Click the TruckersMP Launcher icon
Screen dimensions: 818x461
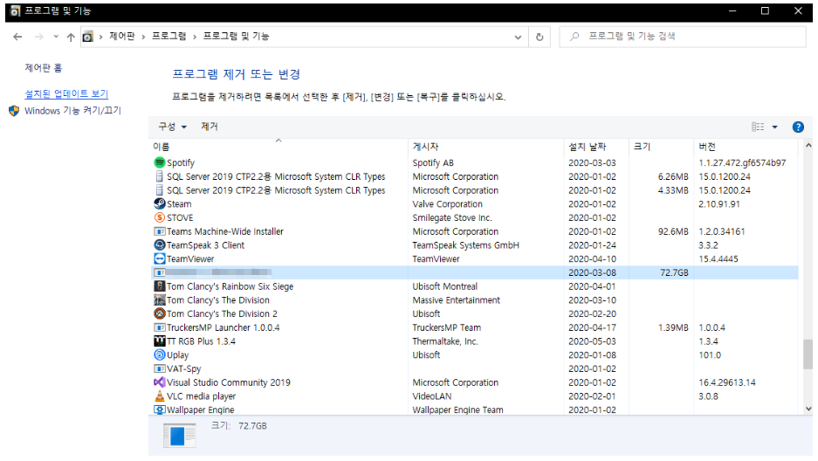[160, 327]
